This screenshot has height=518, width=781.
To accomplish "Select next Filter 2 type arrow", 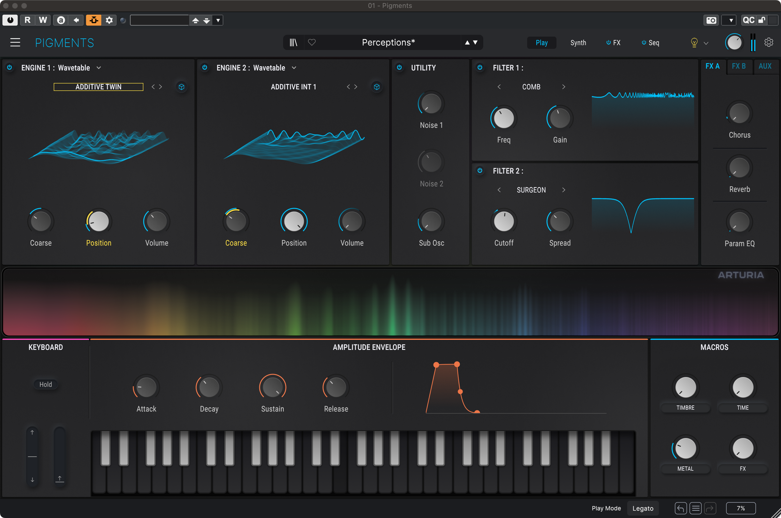I will pos(563,190).
